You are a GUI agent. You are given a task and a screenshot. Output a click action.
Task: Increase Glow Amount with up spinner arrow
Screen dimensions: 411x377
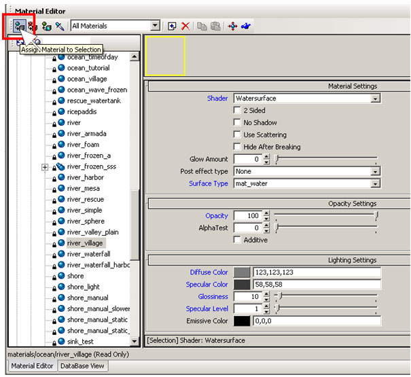click(266, 156)
